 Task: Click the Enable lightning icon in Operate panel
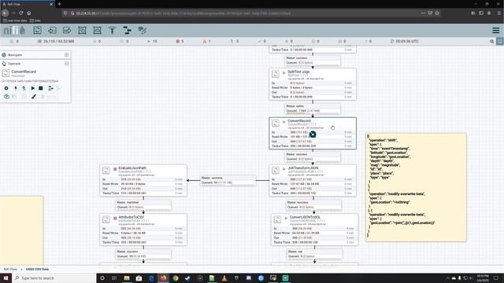tap(16, 88)
